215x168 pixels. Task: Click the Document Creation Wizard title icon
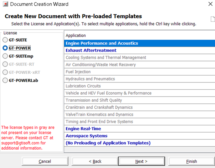click(5, 4)
